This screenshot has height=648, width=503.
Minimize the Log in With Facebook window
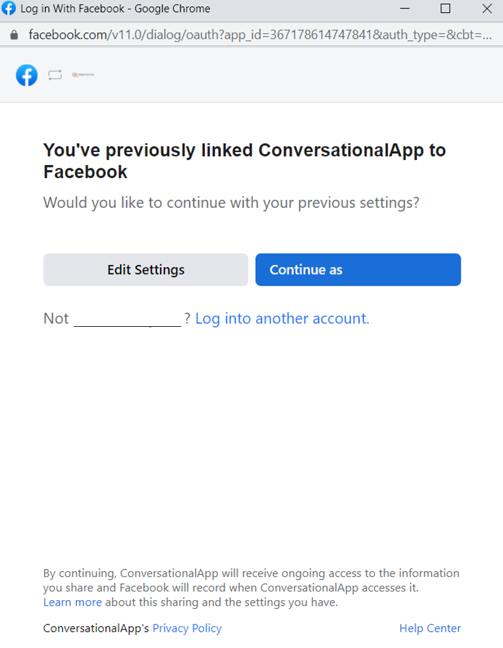pyautogui.click(x=405, y=9)
